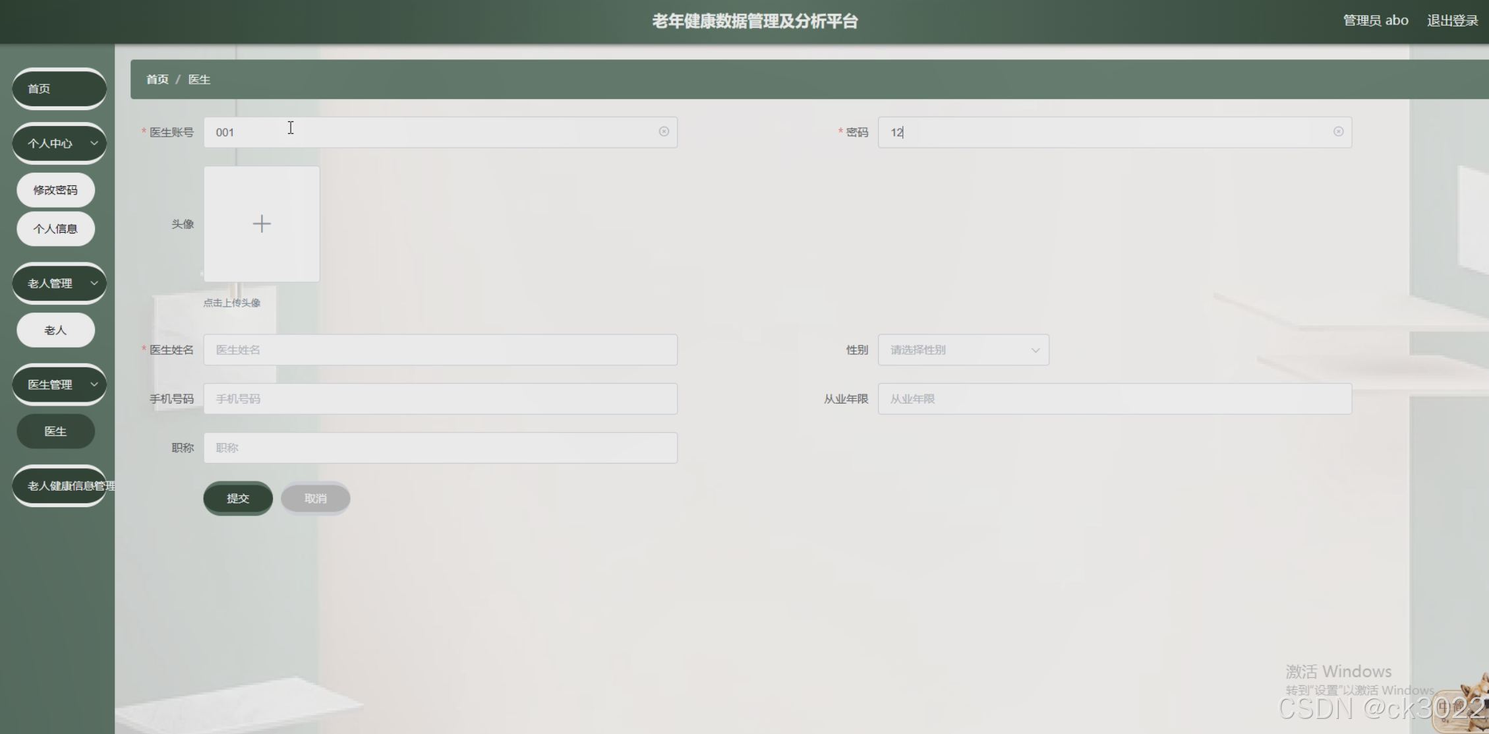Open 老人健康信息管理 menu
Viewport: 1489px width, 734px height.
59,486
